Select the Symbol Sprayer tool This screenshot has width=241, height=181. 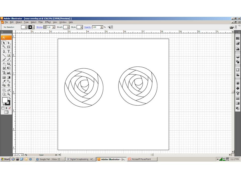tap(4, 73)
